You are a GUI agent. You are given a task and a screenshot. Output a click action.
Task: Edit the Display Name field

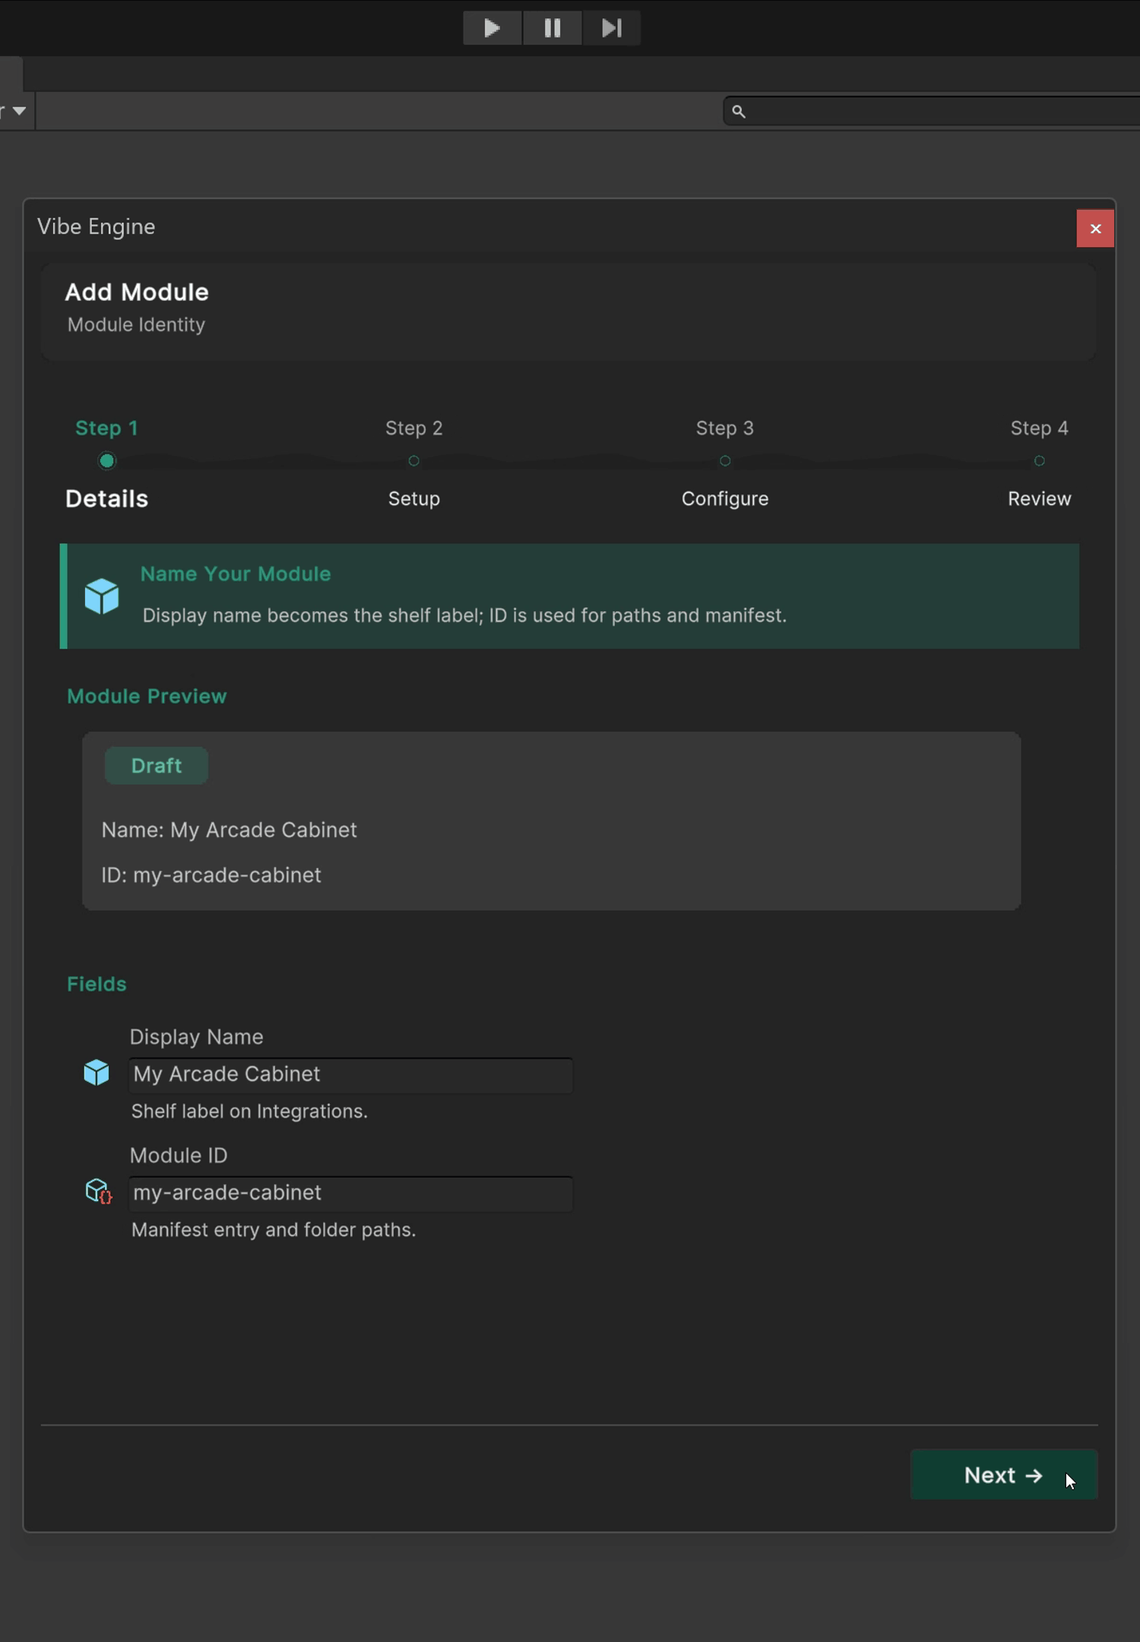(351, 1075)
